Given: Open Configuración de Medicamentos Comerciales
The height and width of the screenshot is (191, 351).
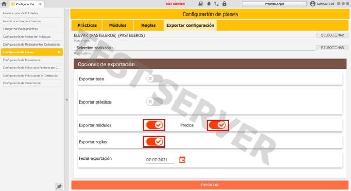Looking at the screenshot, I should coord(32,45).
